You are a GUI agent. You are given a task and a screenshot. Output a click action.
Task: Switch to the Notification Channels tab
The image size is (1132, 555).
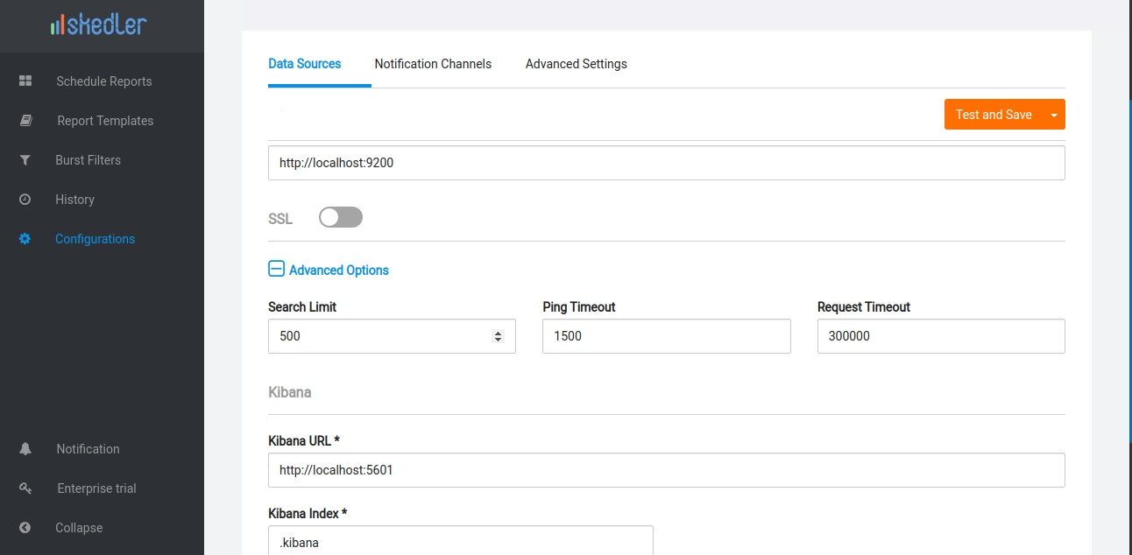coord(433,64)
